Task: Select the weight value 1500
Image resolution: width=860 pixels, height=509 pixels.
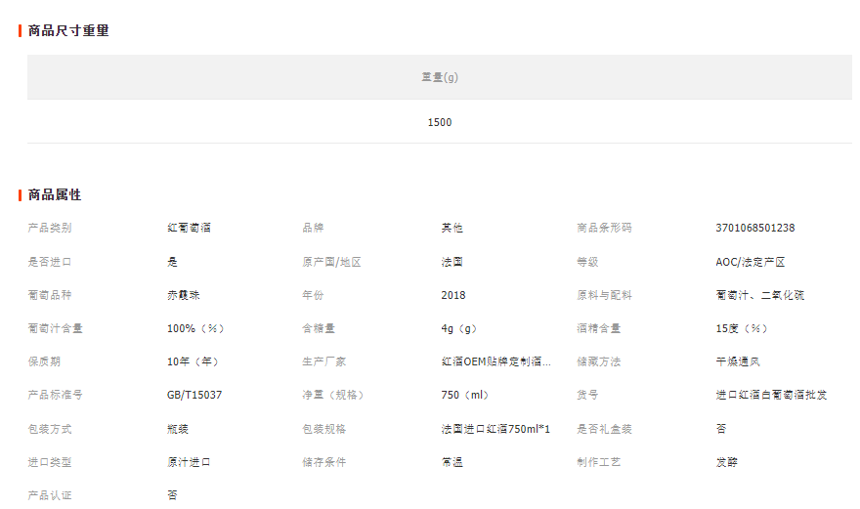Action: click(440, 122)
